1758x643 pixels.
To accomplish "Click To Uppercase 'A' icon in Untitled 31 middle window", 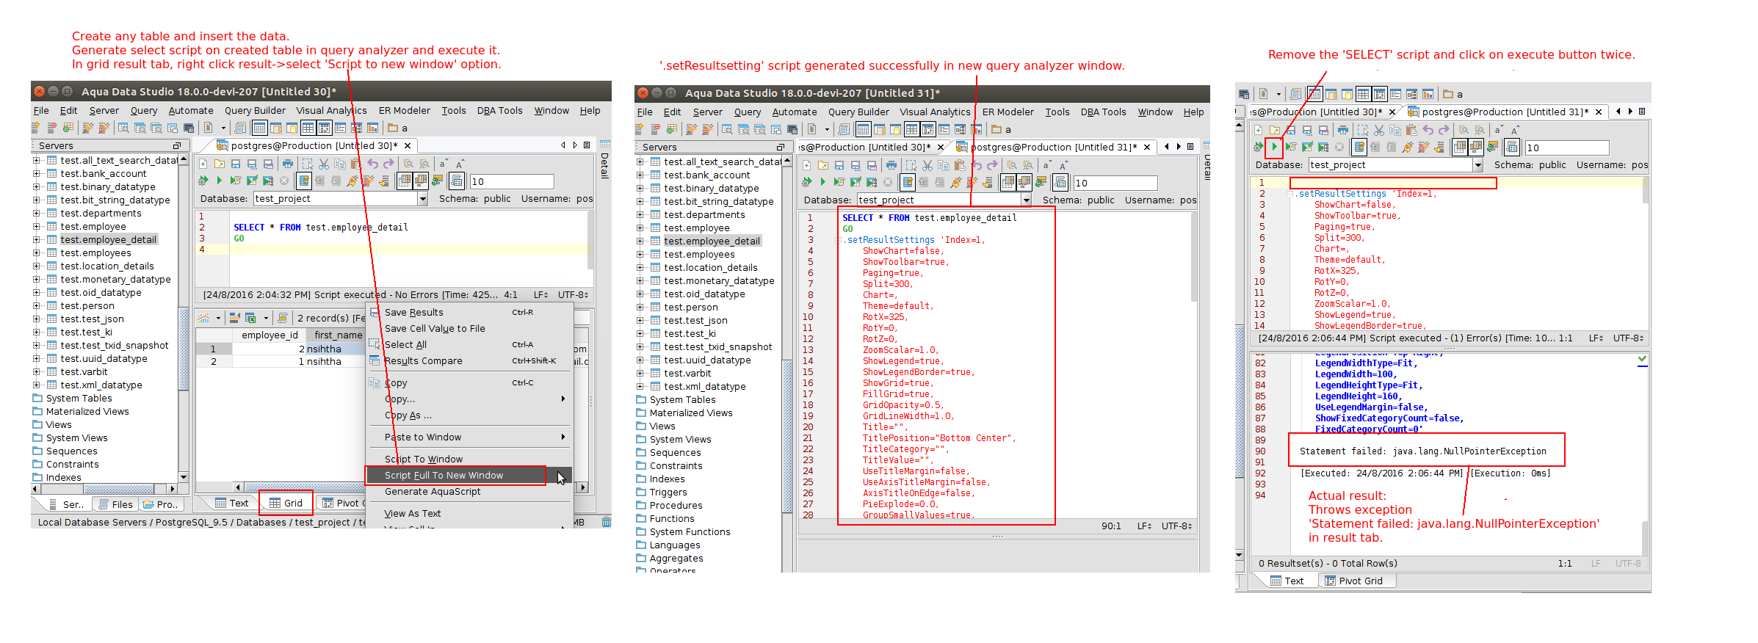I will point(1063,165).
